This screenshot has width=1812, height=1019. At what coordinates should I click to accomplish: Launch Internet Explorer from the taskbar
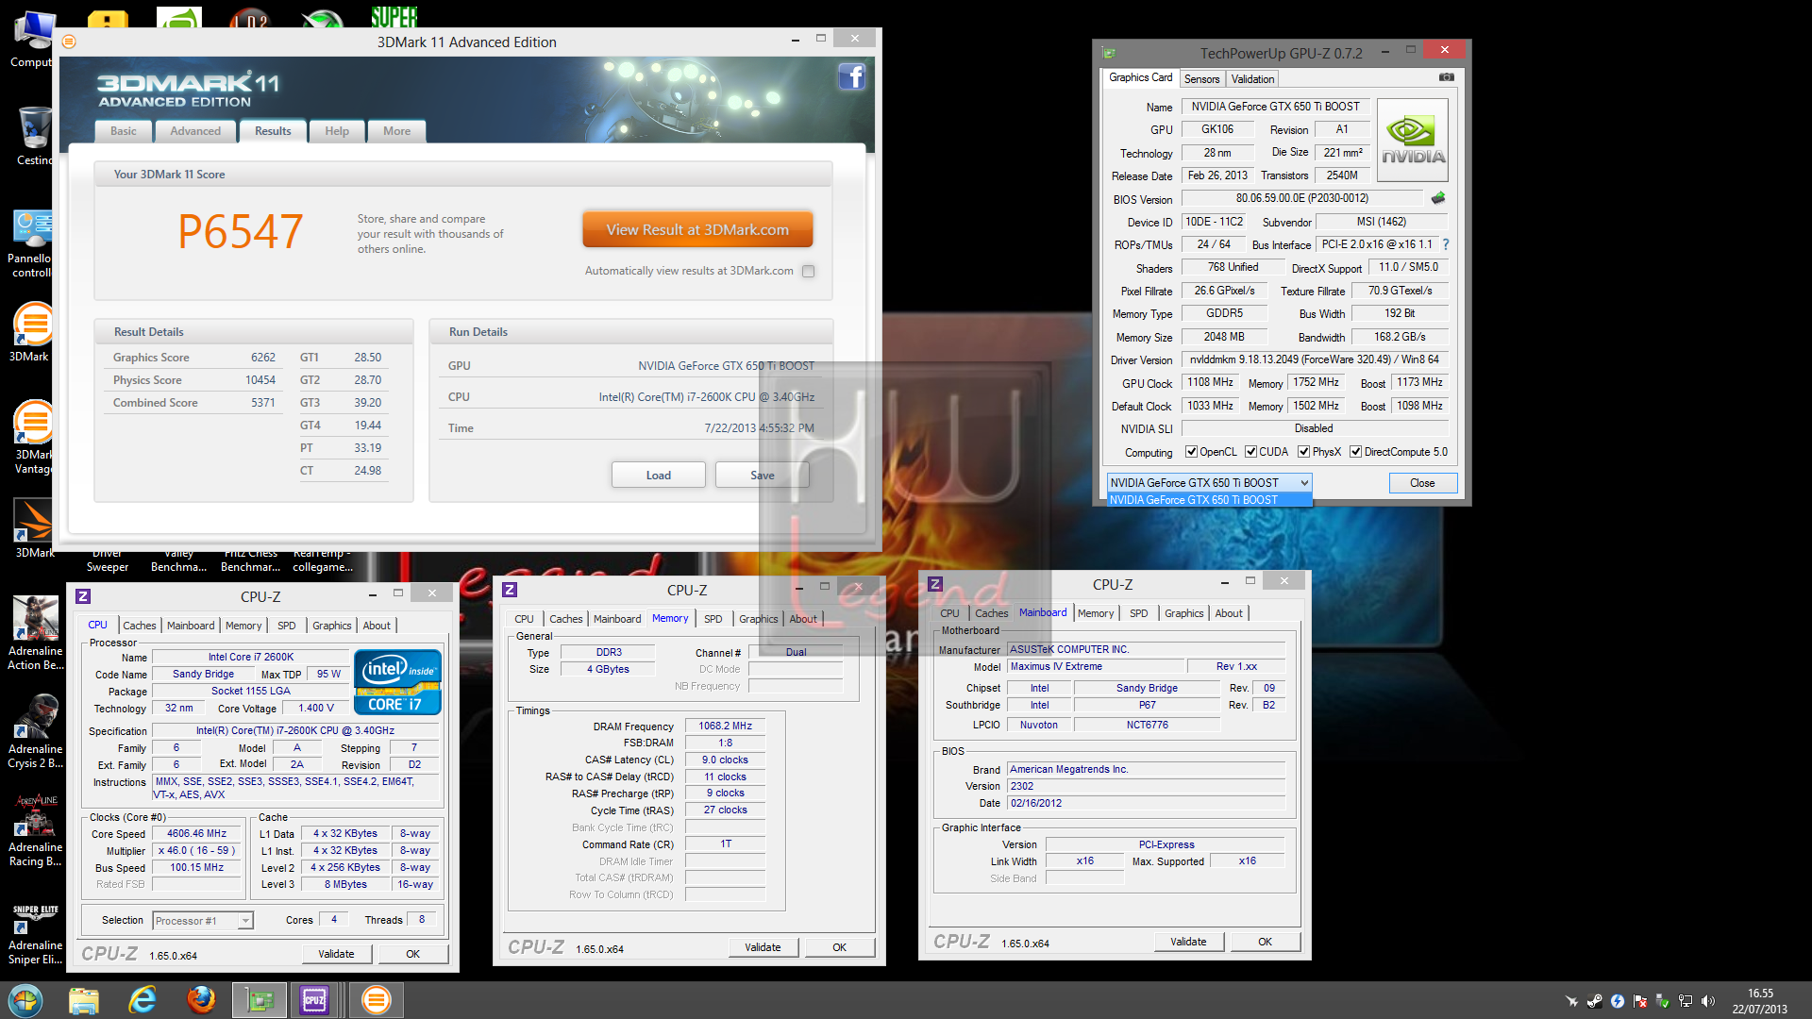click(x=143, y=1000)
